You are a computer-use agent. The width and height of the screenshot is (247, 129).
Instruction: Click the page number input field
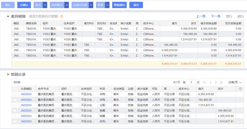(x=191, y=82)
